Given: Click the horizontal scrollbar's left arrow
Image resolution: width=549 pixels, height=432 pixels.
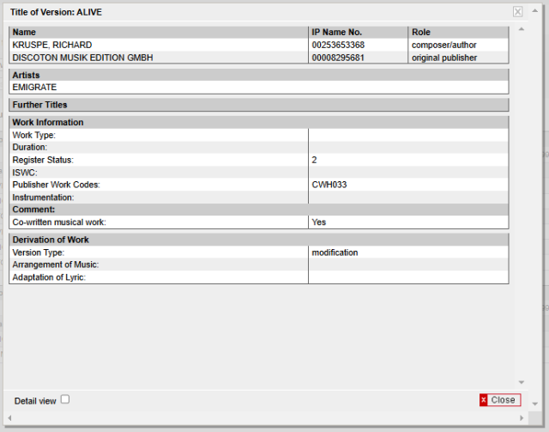Looking at the screenshot, I should [9, 417].
